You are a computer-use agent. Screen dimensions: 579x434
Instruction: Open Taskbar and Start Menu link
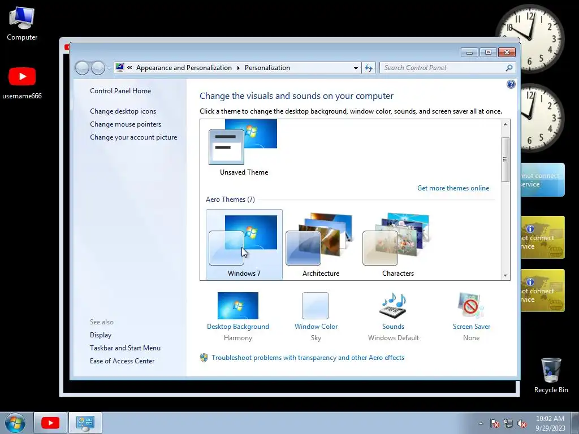[x=125, y=348]
